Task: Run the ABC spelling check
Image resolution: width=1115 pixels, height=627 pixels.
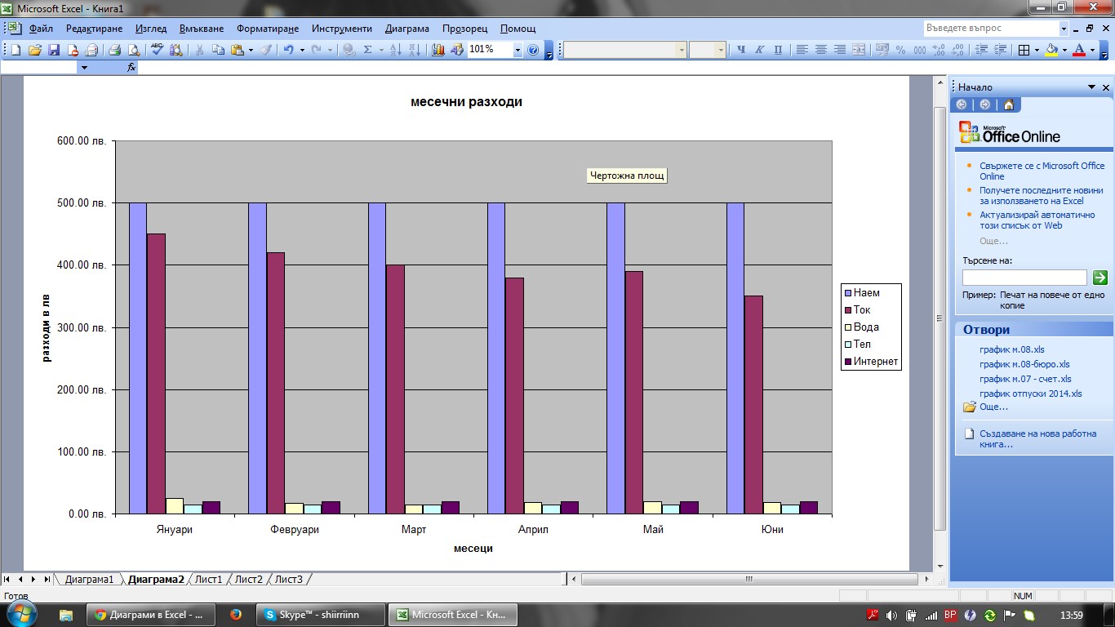Action: click(158, 50)
